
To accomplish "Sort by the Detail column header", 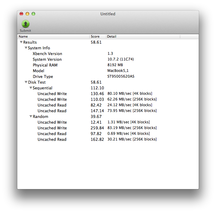I will [x=143, y=36].
